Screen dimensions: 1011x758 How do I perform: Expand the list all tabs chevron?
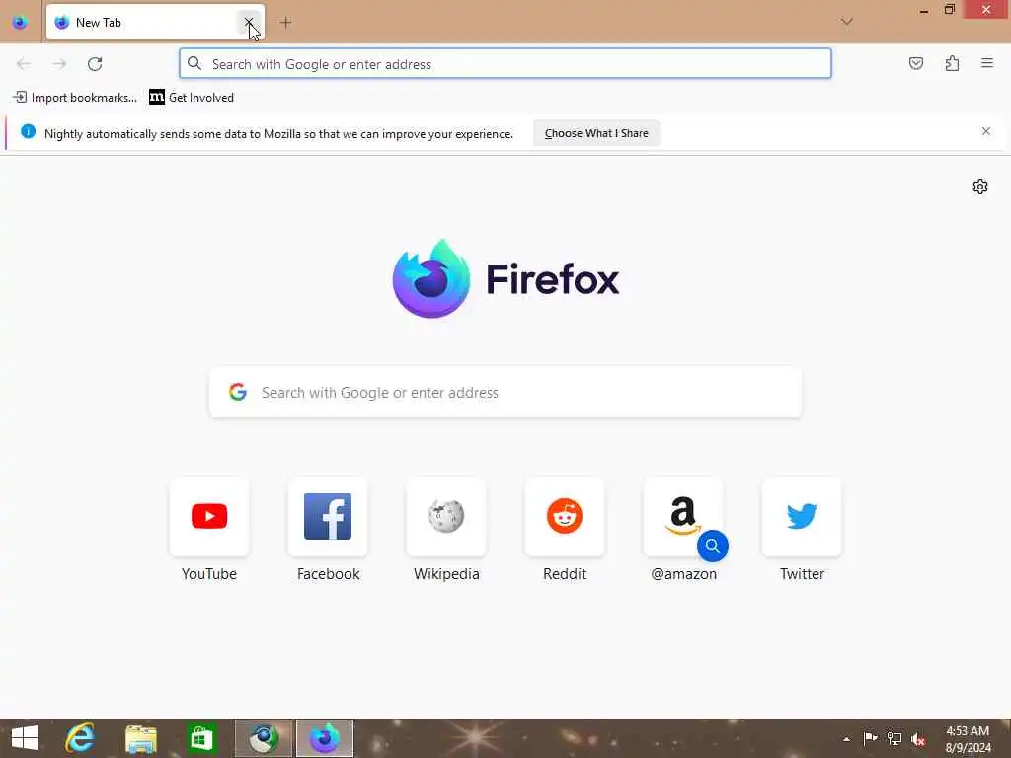[x=846, y=22]
